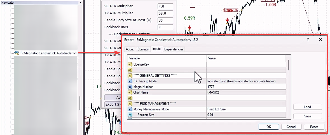
Task: Click the Export Signals button on the chart panel
Action: [113, 104]
